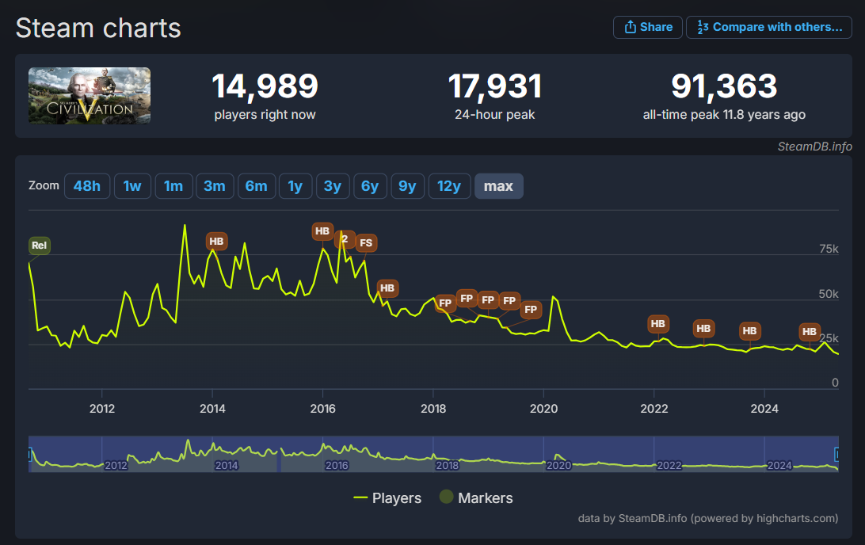The height and width of the screenshot is (545, 865).
Task: Click the 75k y-axis label
Action: (x=829, y=249)
